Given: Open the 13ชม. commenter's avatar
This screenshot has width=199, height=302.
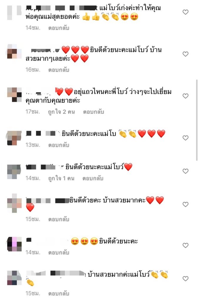Looking at the screenshot, I should point(14,138).
